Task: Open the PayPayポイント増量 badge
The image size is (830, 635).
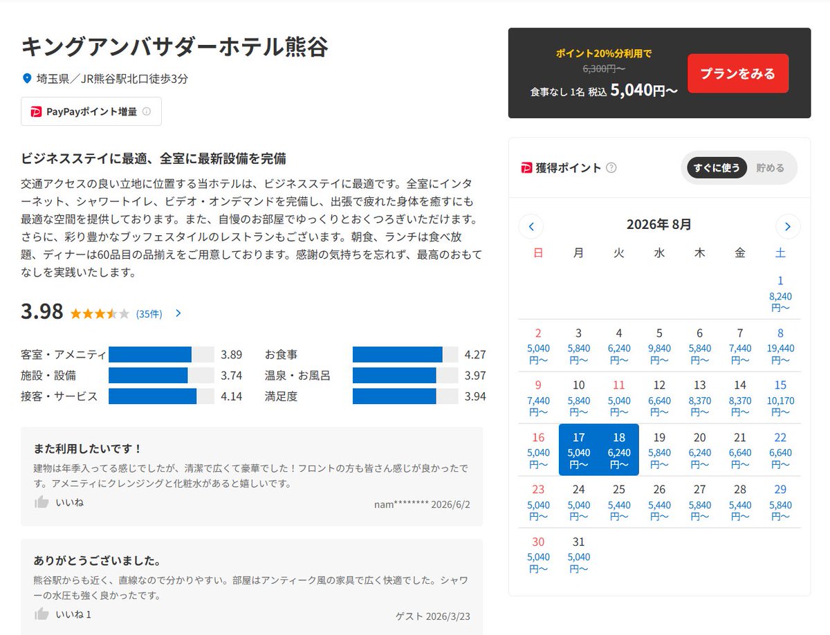Action: (91, 111)
